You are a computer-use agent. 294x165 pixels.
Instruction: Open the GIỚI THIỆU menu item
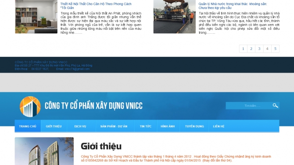click(54, 126)
